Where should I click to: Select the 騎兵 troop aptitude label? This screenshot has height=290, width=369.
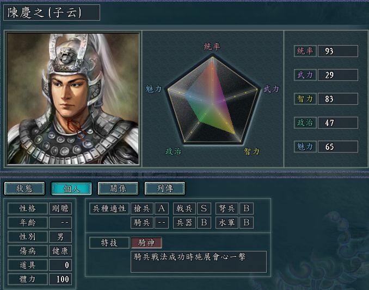point(142,223)
